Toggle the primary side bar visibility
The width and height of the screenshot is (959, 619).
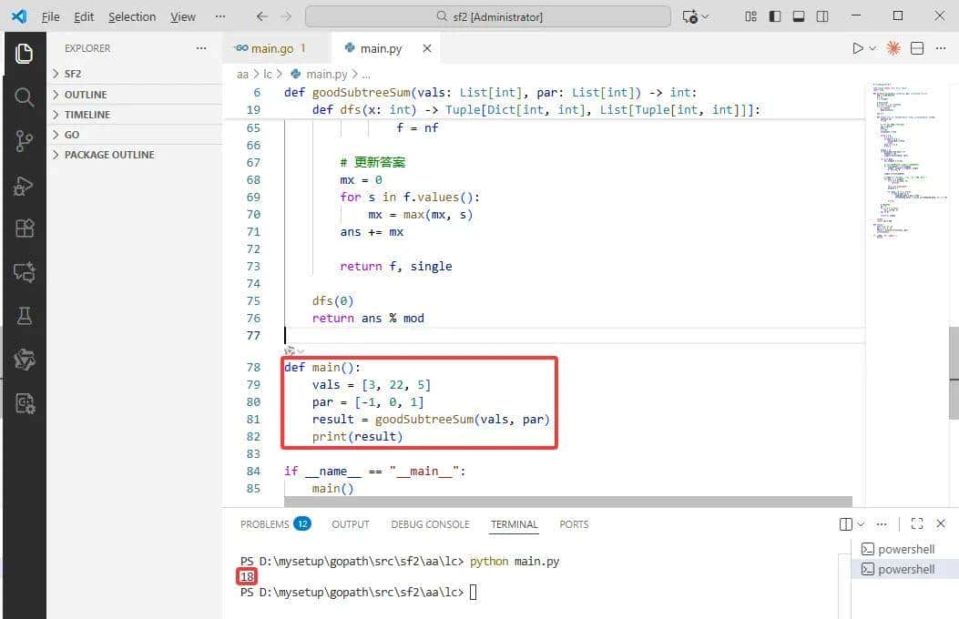[x=775, y=16]
